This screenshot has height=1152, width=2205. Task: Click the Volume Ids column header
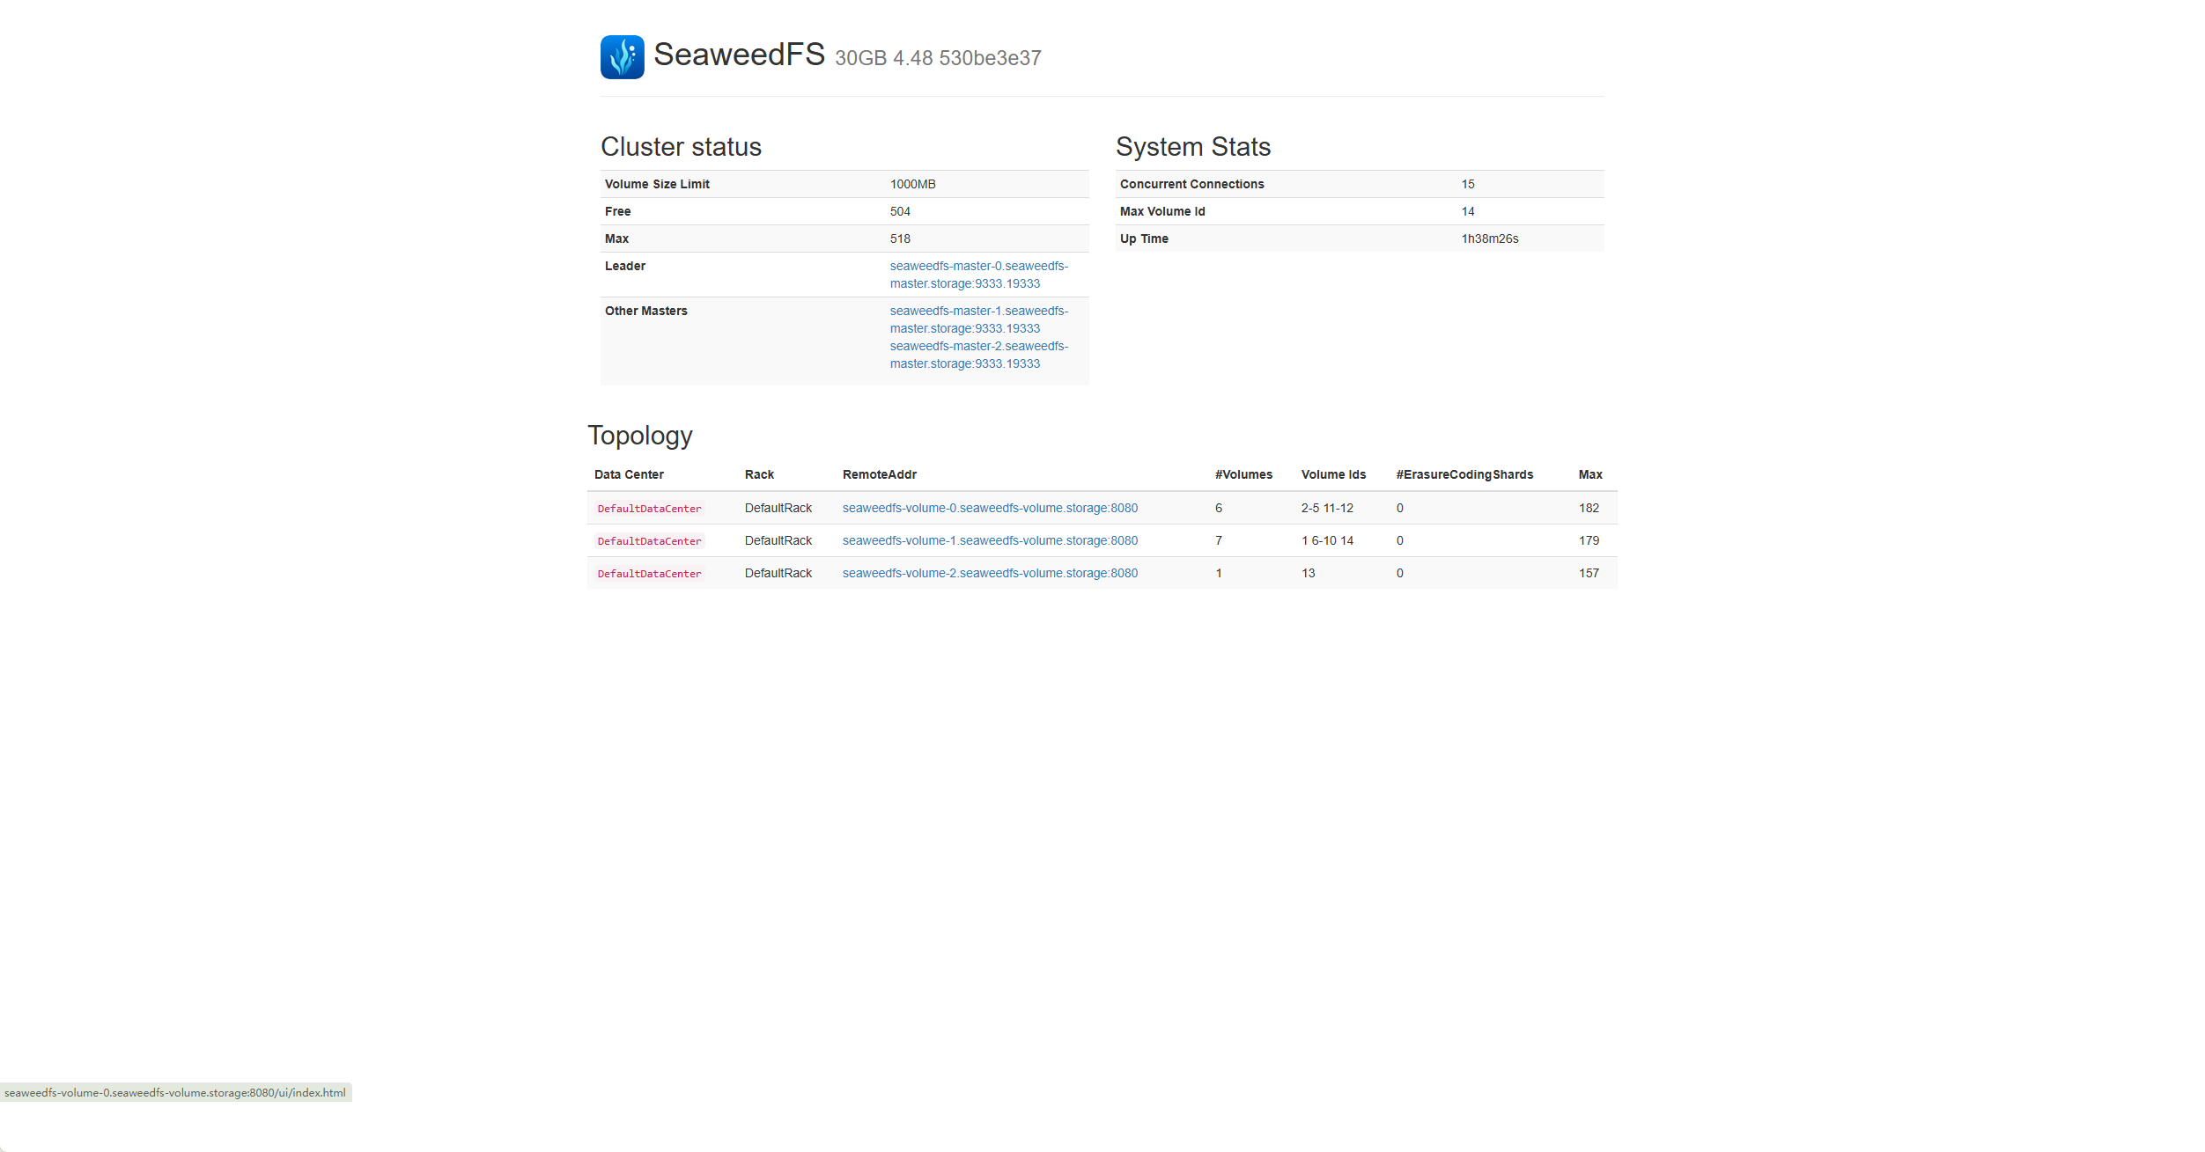(1333, 474)
